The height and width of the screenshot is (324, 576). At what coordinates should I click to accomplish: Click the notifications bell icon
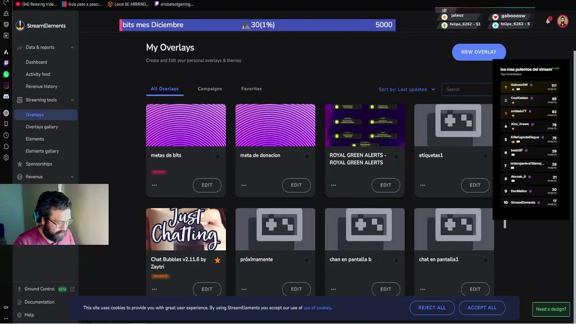(548, 21)
